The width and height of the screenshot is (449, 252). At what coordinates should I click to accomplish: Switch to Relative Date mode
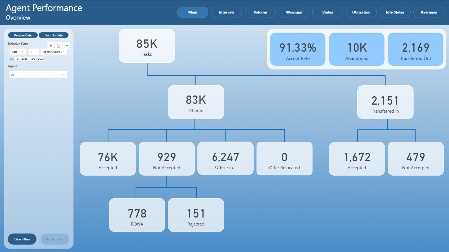pyautogui.click(x=23, y=35)
